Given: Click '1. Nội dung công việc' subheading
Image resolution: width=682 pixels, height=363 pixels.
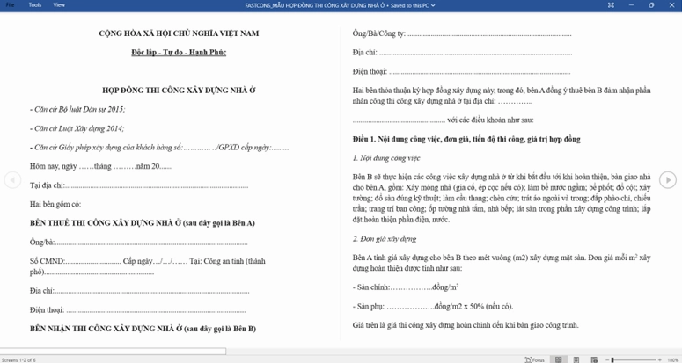Looking at the screenshot, I should click(386, 158).
